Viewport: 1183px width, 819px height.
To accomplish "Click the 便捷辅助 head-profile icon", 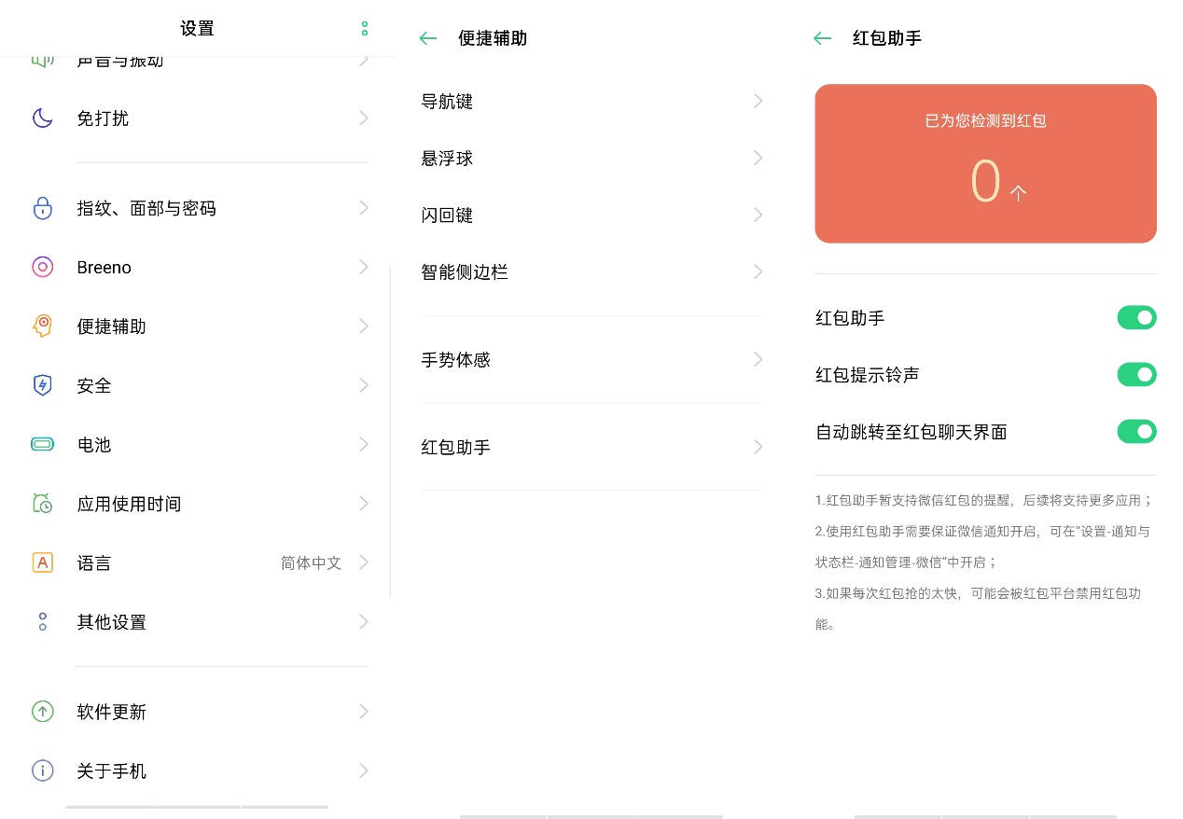I will [42, 326].
